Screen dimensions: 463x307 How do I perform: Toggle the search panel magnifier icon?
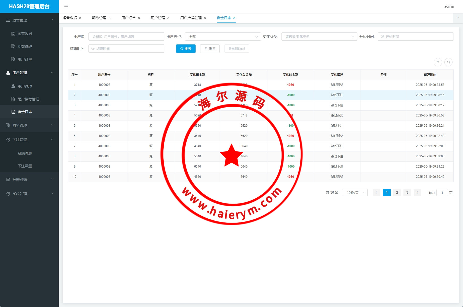448,62
